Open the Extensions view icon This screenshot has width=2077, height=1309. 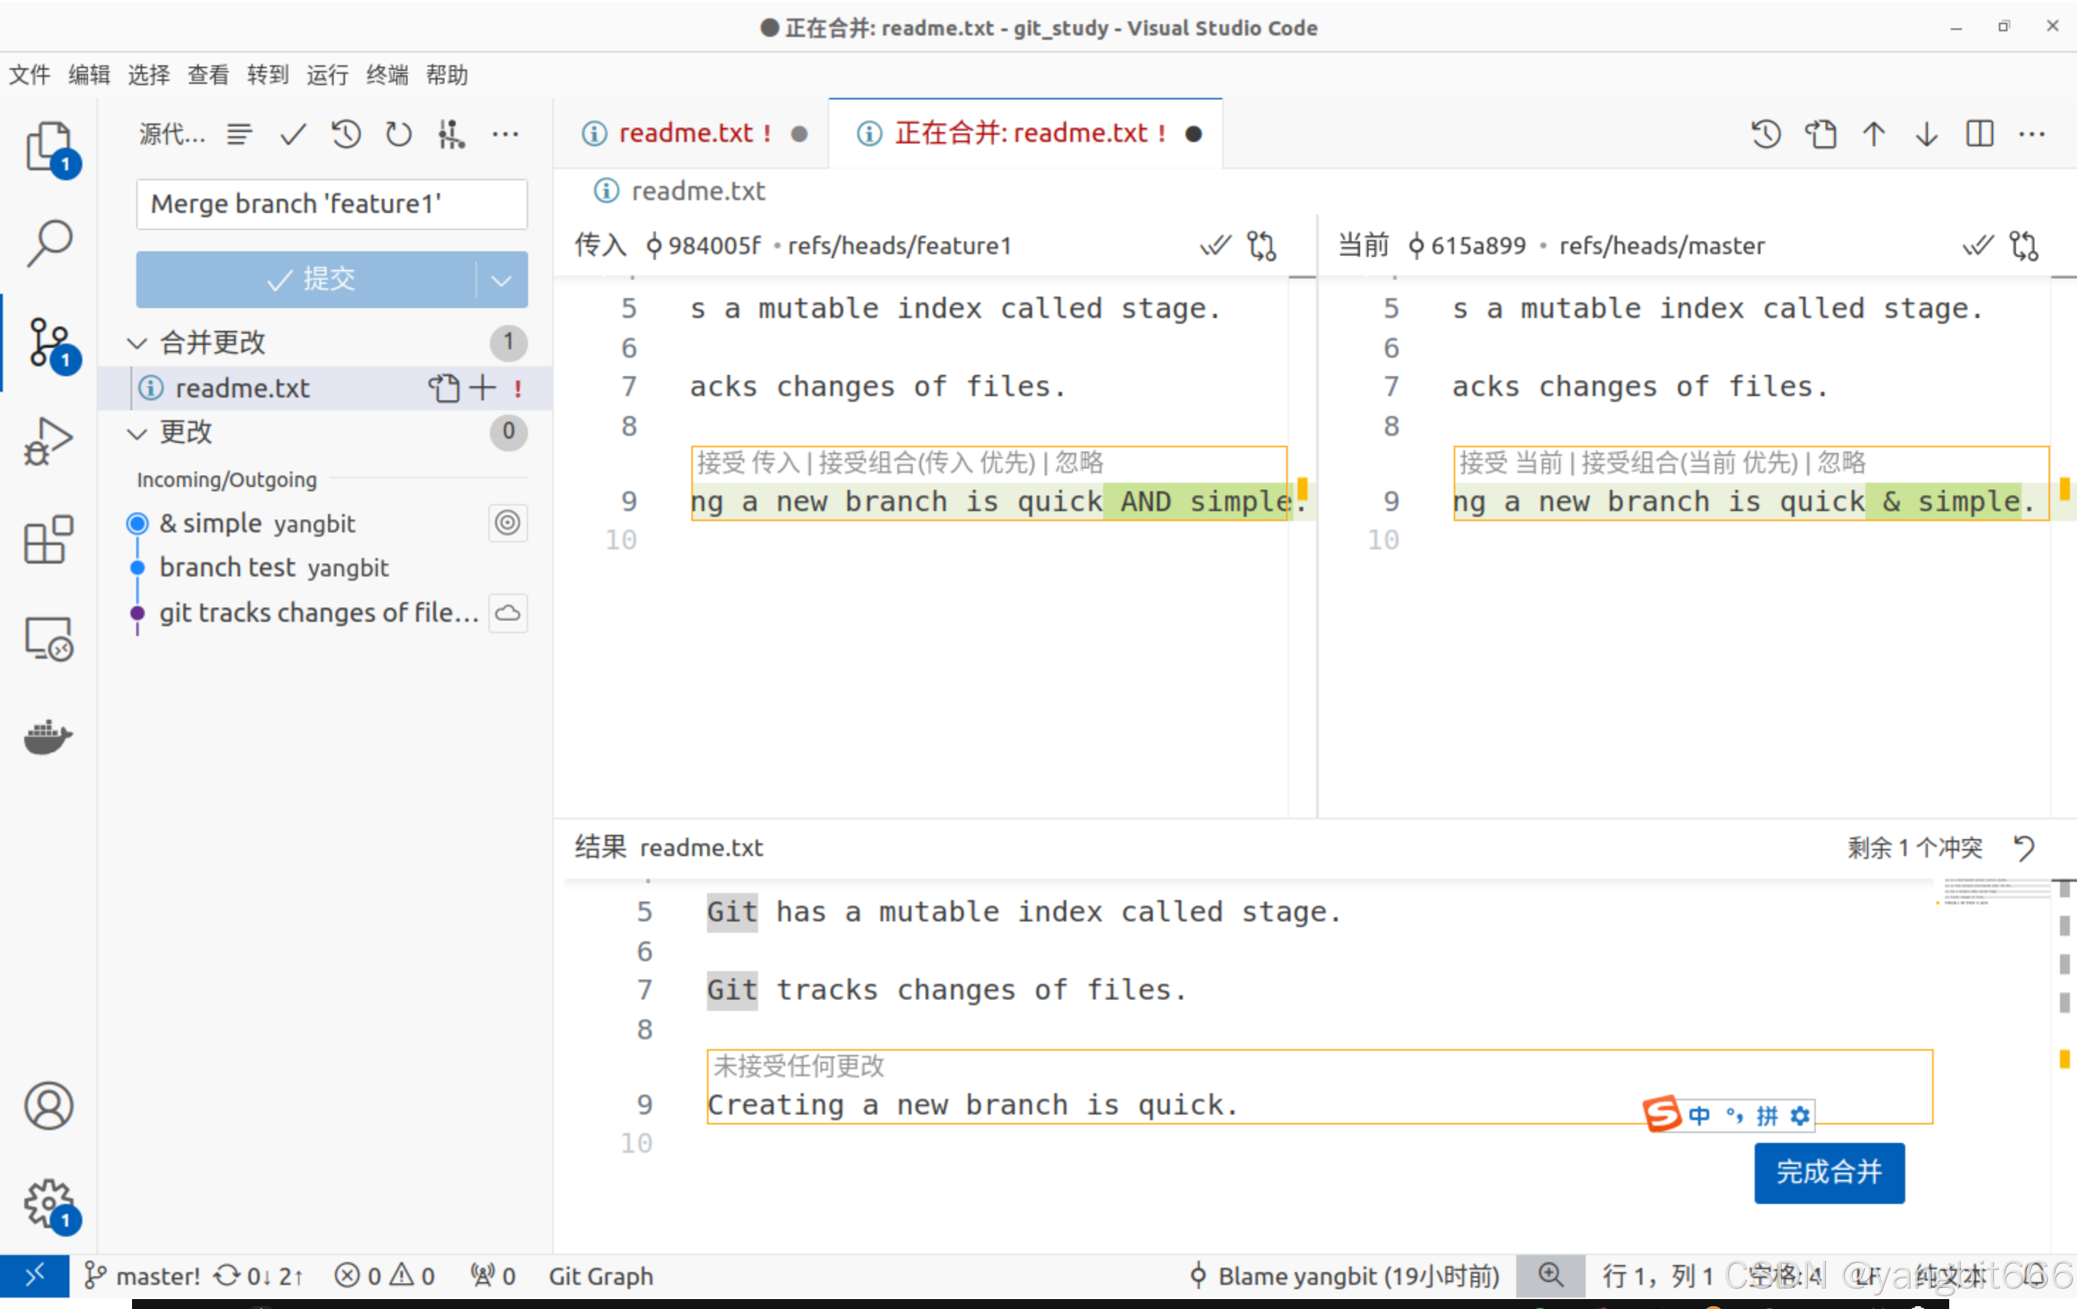tap(48, 540)
